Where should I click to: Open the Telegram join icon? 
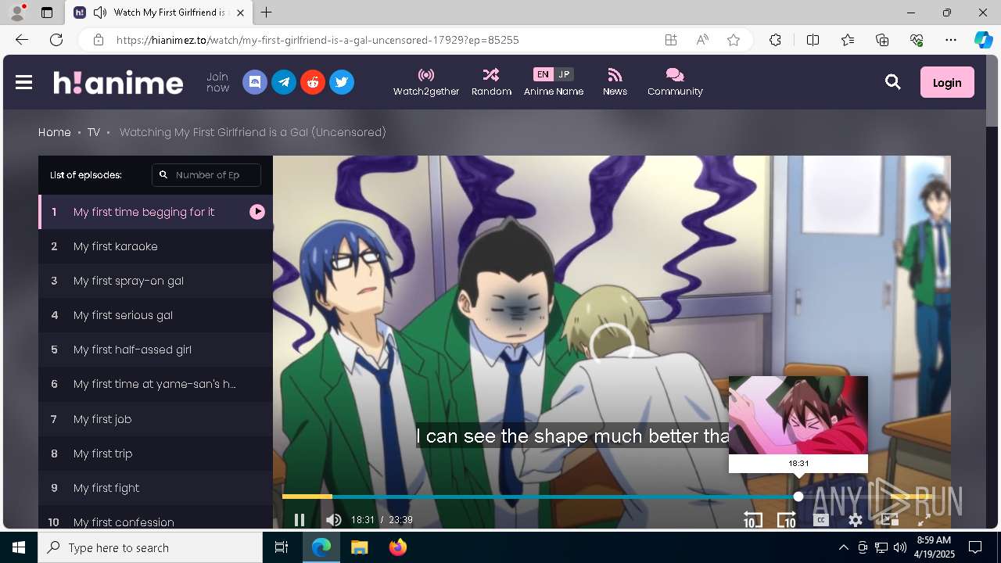tap(284, 82)
